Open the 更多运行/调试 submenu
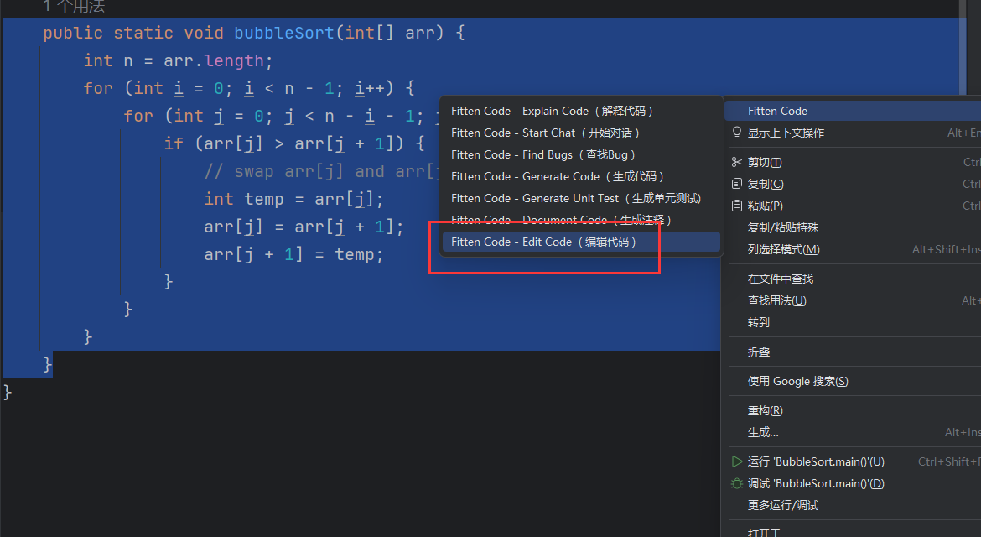981x537 pixels. tap(853, 505)
